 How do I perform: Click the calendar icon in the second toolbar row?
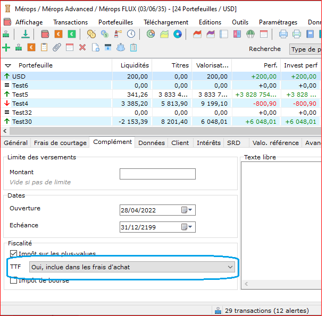tap(70, 48)
